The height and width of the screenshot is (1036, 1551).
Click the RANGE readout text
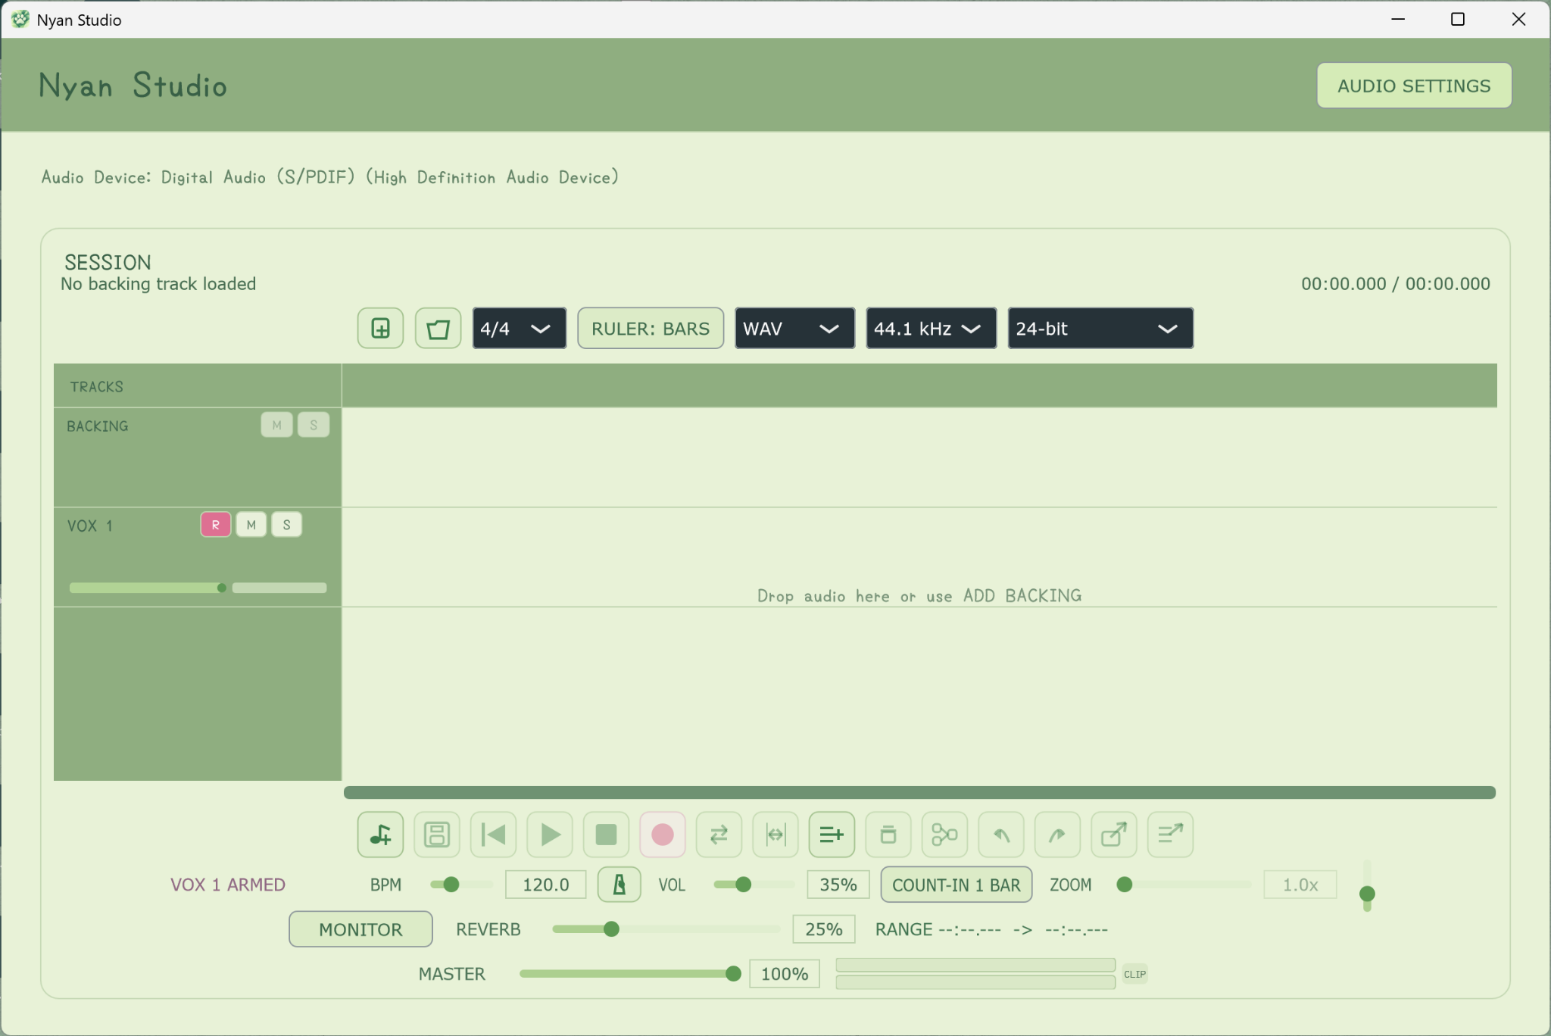(991, 929)
